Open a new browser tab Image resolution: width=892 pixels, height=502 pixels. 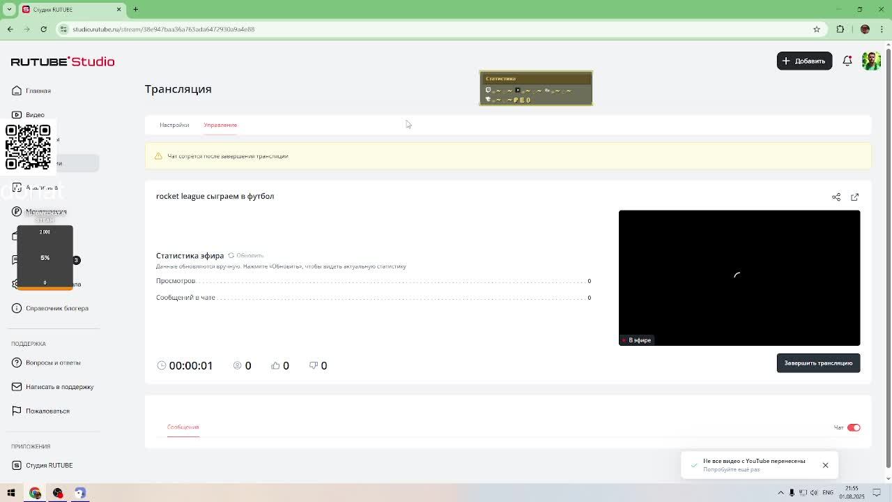coord(136,9)
